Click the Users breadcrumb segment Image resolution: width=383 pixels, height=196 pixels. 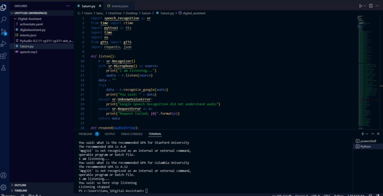(88, 13)
